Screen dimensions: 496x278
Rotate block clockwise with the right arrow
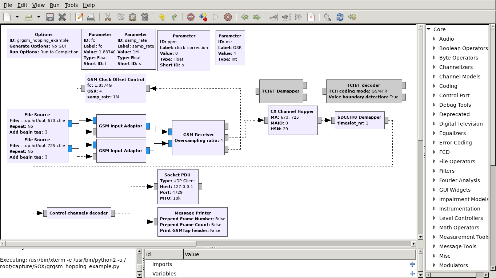click(x=257, y=17)
